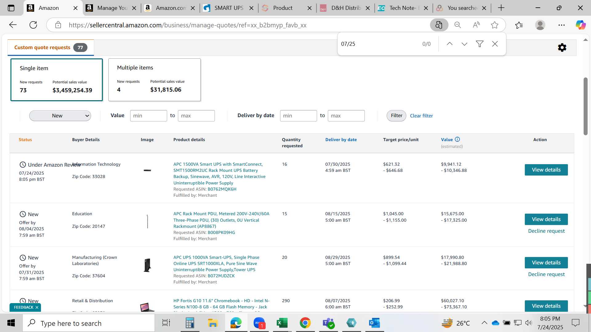The image size is (591, 332).
Task: Select the Multiple items card
Action: point(155,80)
